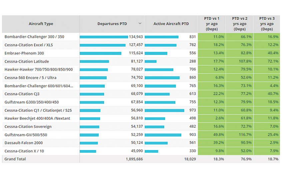Viewport: 282px width, 188px height.
Task: Click the Active Aircraft PTD column header
Action: click(171, 24)
